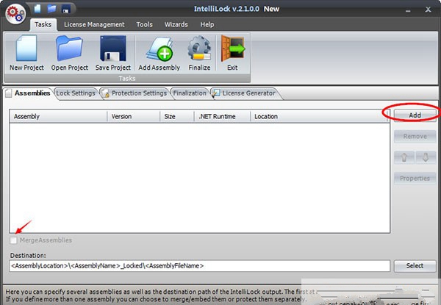Switch to the License Generator tab
The image size is (441, 305).
click(x=245, y=93)
